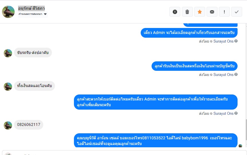Click third Surayut Ons sender link

224,113
